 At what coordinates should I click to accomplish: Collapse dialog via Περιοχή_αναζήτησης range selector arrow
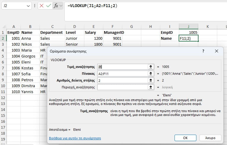coord(151,87)
